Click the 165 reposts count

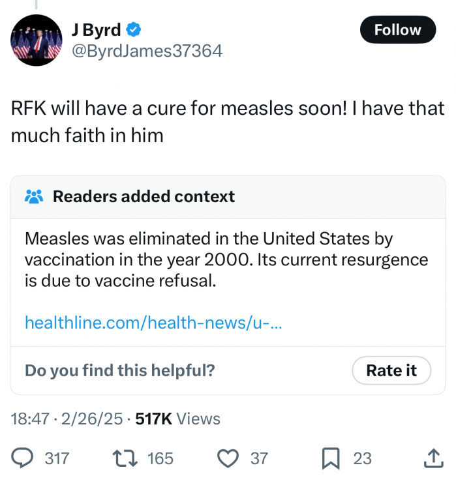(160, 458)
